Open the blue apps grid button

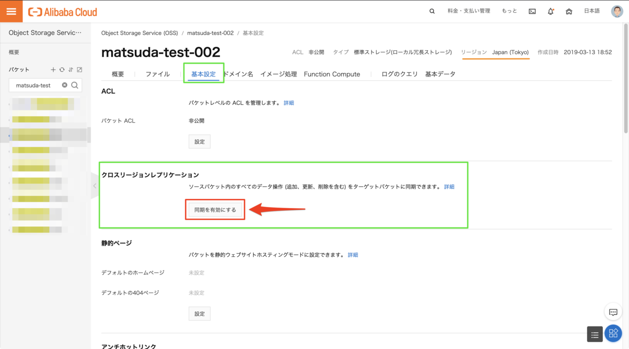[613, 333]
